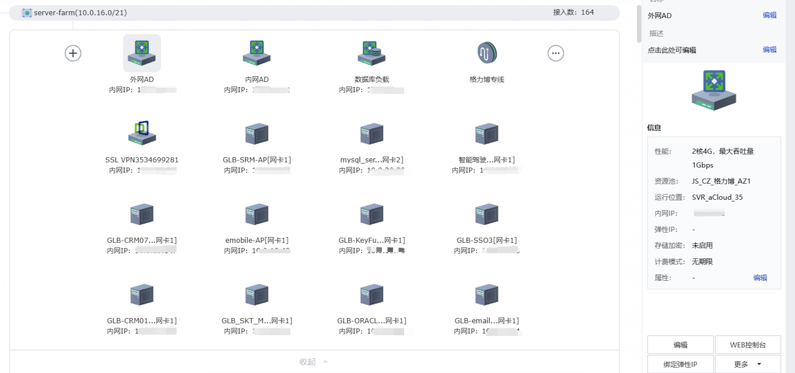Click the 编辑 link next to 属性
Screen dimensions: 795x373
(x=760, y=278)
